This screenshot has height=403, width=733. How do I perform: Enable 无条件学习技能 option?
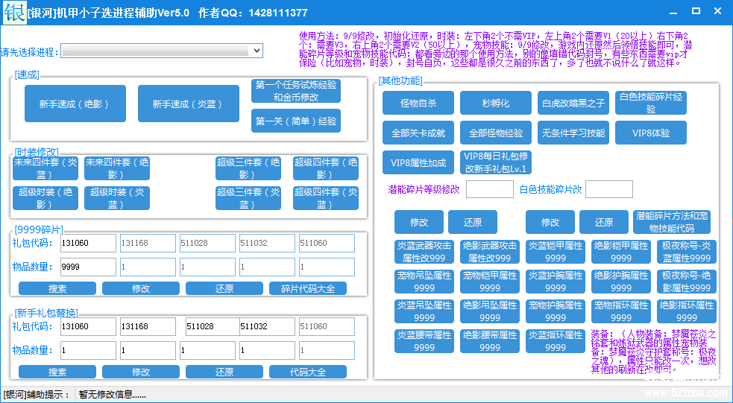pyautogui.click(x=573, y=133)
